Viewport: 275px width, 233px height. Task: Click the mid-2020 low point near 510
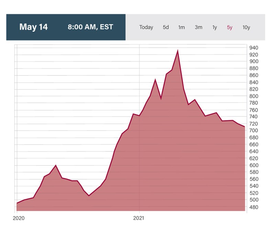[x=89, y=196]
